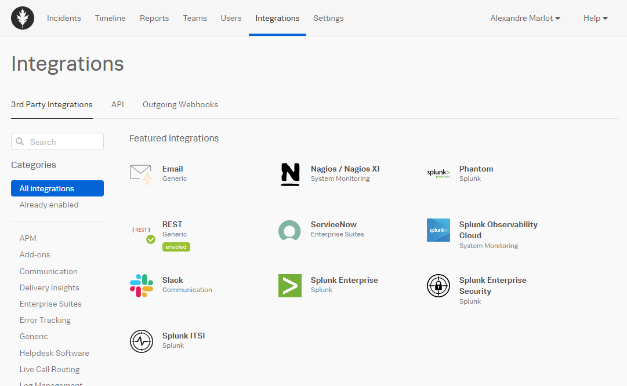The width and height of the screenshot is (627, 386).
Task: Open Splunk Observability Cloud title
Action: pos(498,230)
